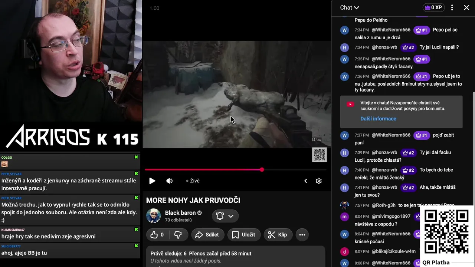Viewport: 475px width, 267px height.
Task: Click the H avatar at 7:40 PM message
Action: 344,171
